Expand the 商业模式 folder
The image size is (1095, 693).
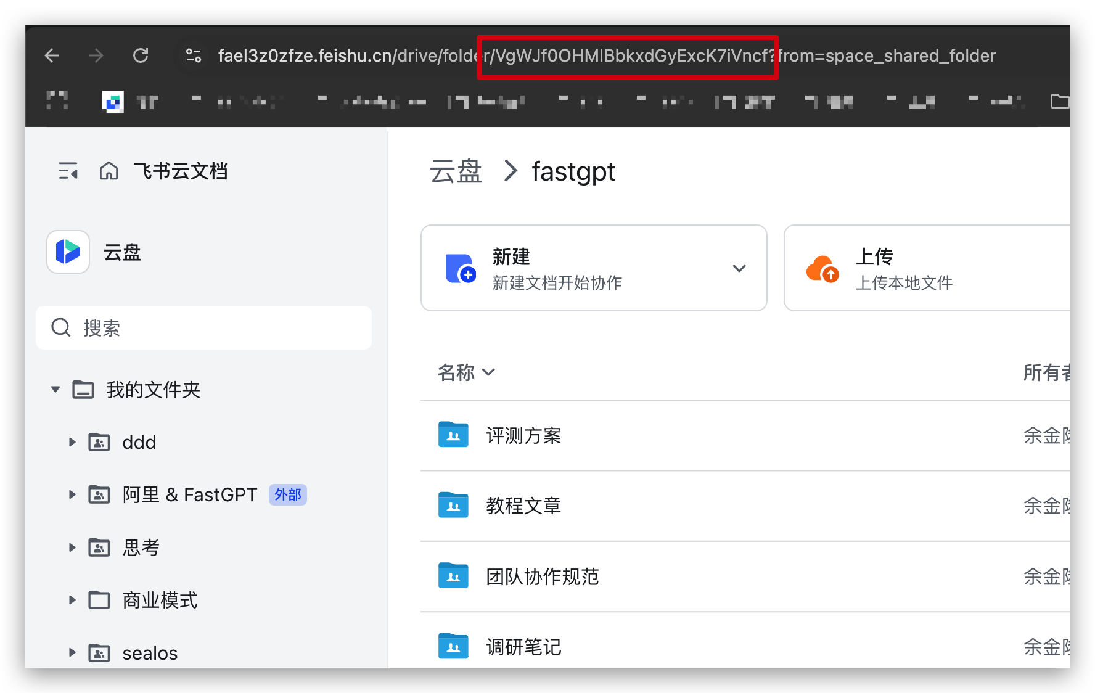[x=72, y=600]
